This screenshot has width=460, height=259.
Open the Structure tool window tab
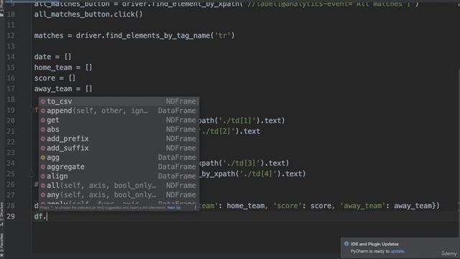(x=1, y=214)
